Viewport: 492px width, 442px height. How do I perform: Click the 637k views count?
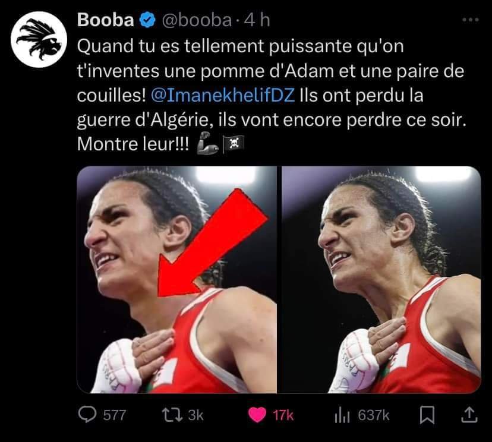click(373, 415)
